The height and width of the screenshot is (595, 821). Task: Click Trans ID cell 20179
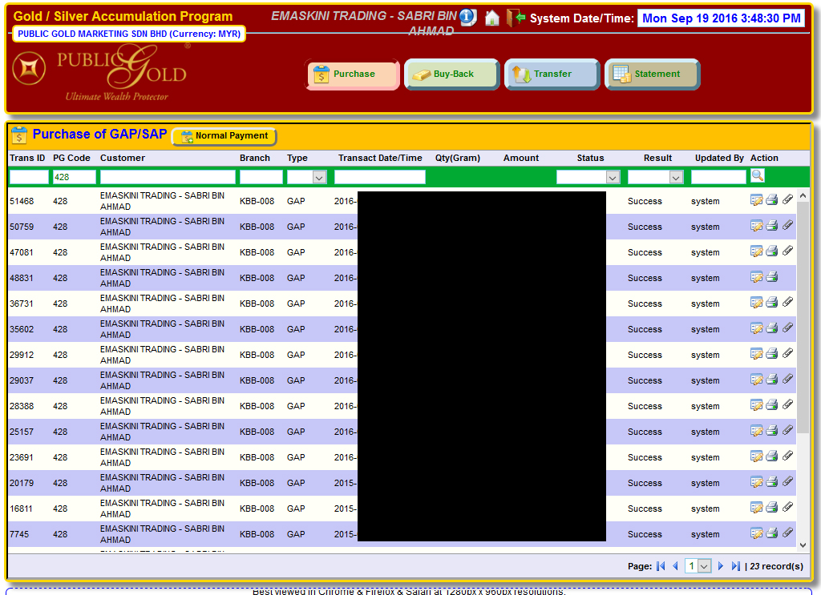22,483
